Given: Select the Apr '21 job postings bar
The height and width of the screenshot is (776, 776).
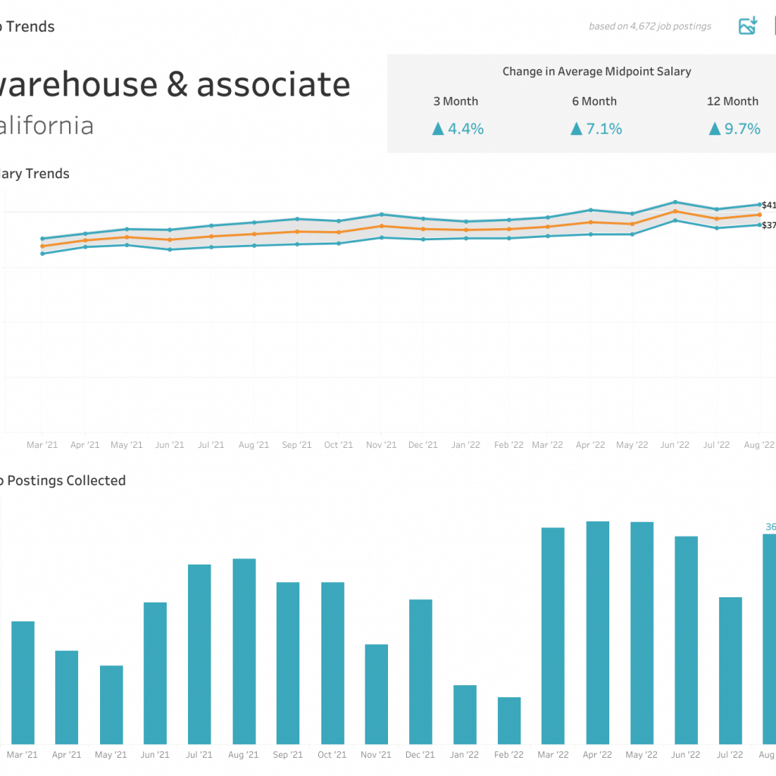Looking at the screenshot, I should [67, 697].
